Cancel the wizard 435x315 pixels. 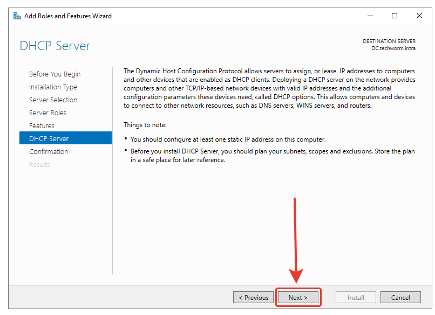pyautogui.click(x=400, y=297)
